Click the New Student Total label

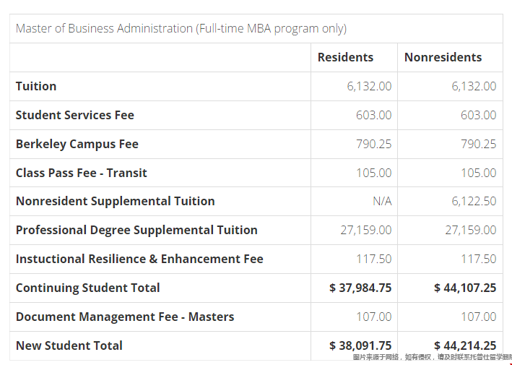pos(69,345)
